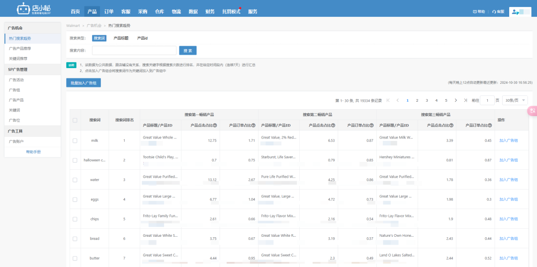Open the user account avatar icon
The image size is (537, 267).
515,11
